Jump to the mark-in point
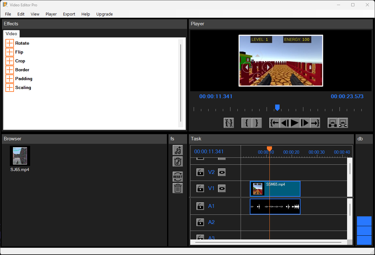 click(x=275, y=123)
